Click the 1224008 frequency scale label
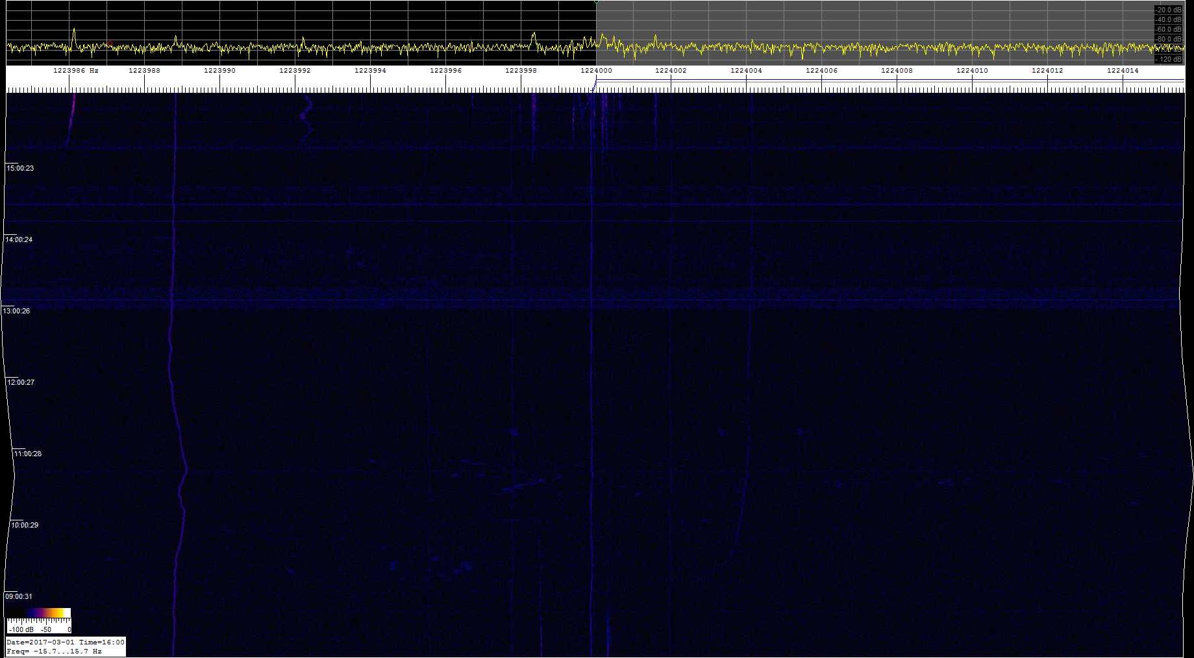 click(897, 70)
